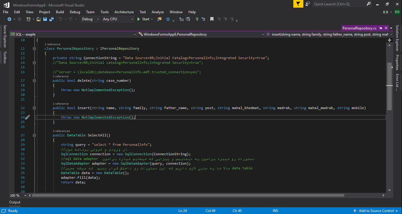Viewport: 402px width, 214px height.
Task: Open the notifications flag icon
Action: tap(298, 4)
